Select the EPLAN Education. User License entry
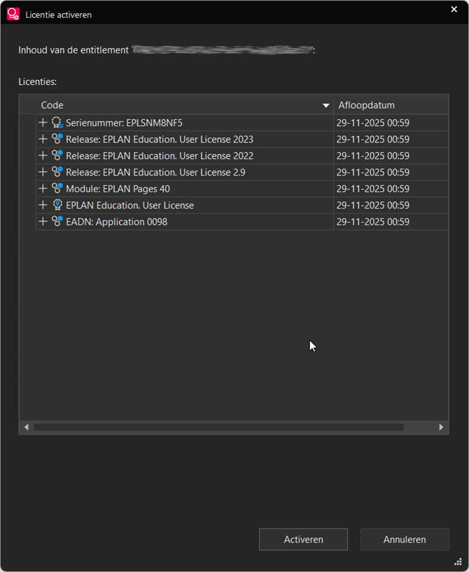Screen dimensions: 469x572 click(x=130, y=206)
